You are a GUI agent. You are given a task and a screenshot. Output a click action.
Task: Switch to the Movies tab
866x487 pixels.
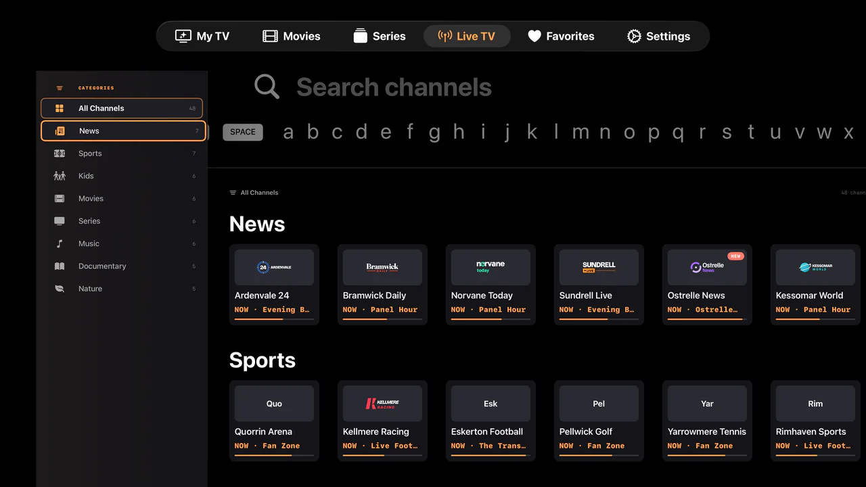click(292, 36)
